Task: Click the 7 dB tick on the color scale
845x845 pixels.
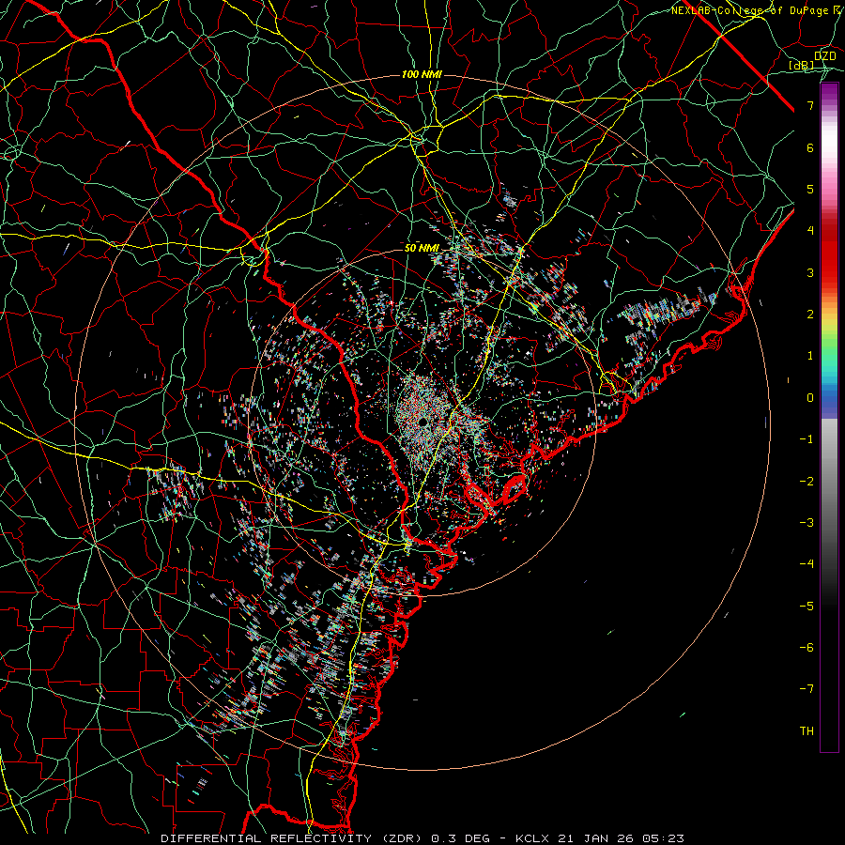Action: point(810,105)
